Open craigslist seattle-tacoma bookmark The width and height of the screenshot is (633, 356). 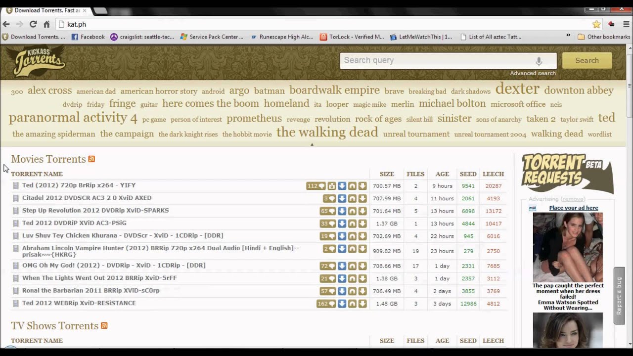(x=142, y=37)
